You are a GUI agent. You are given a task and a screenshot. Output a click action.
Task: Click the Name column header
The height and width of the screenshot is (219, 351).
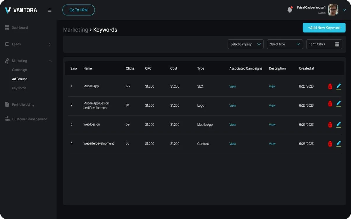[x=87, y=68]
